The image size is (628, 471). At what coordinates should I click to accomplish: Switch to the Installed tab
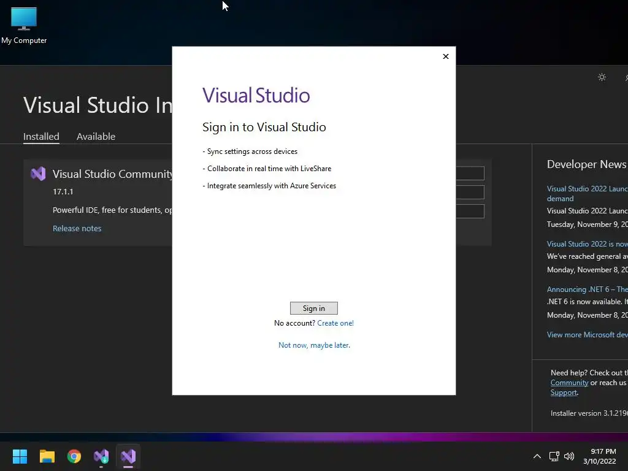pyautogui.click(x=41, y=137)
